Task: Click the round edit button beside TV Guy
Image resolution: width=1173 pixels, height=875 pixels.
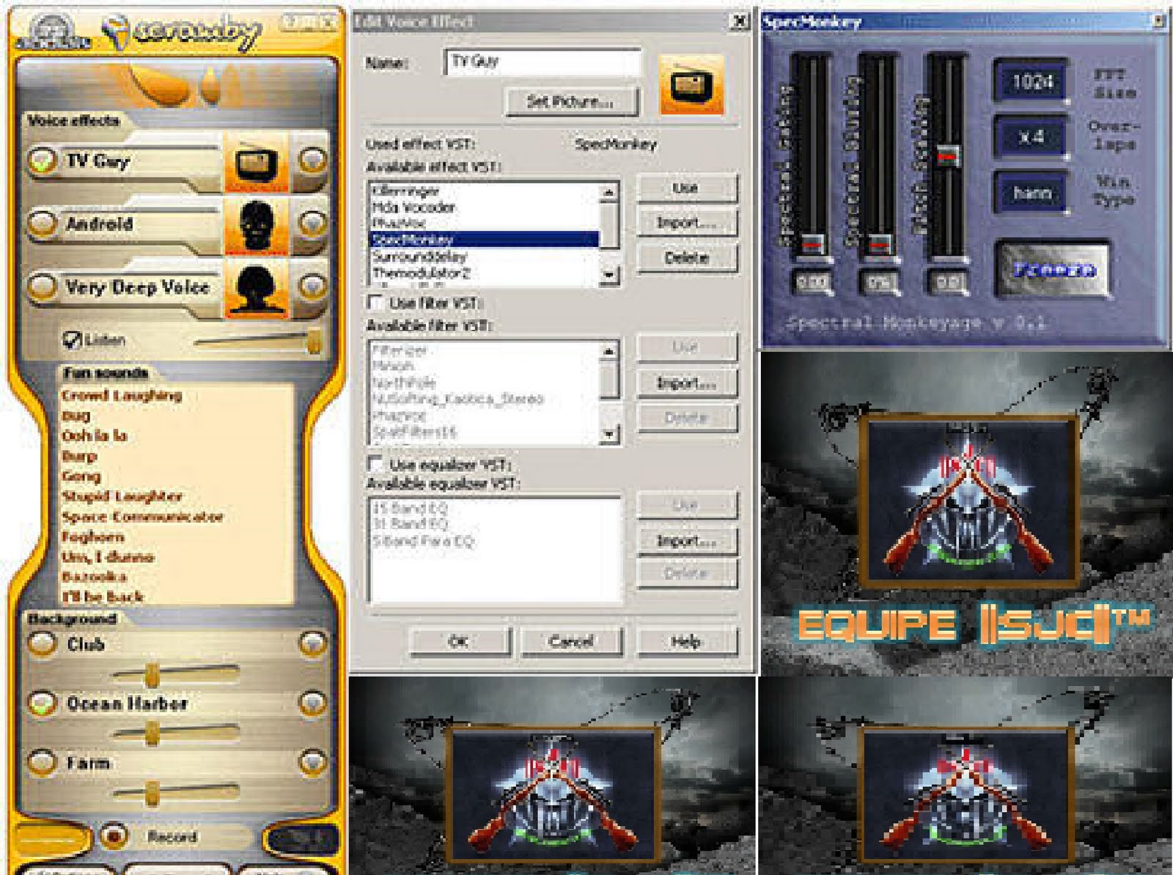Action: (x=314, y=160)
